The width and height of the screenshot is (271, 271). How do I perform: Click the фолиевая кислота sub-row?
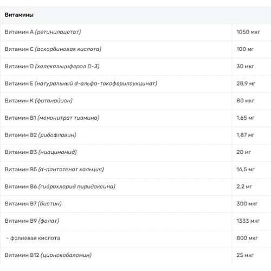point(135,238)
